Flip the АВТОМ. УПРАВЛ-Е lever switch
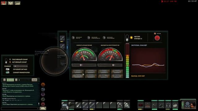 coord(127,38)
